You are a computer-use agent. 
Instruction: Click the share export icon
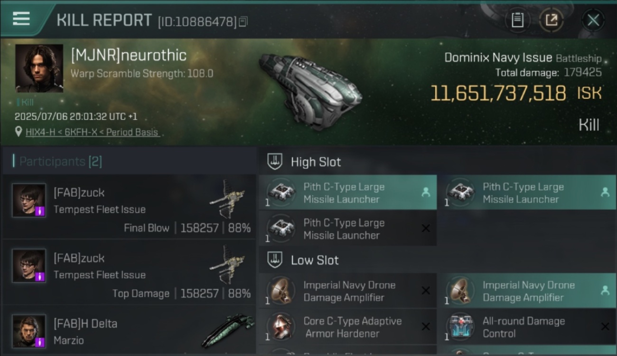pyautogui.click(x=551, y=20)
